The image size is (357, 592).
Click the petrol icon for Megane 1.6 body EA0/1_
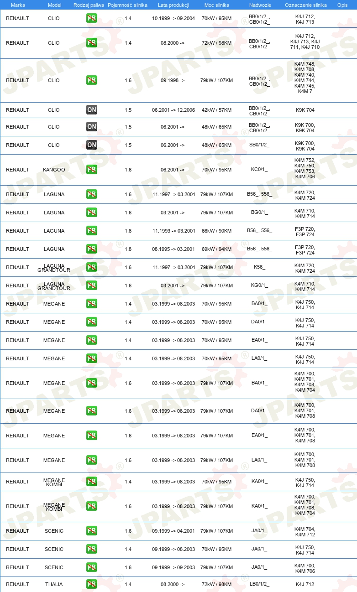pos(92,436)
